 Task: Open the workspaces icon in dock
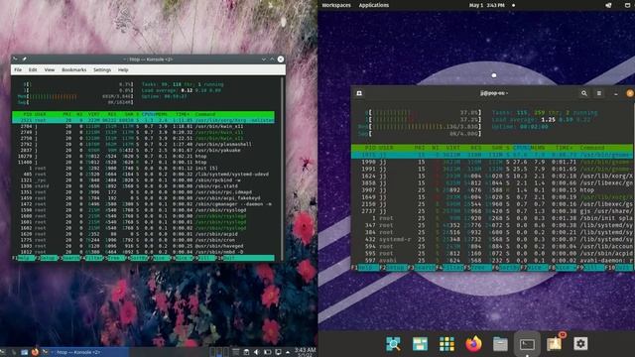[420, 344]
